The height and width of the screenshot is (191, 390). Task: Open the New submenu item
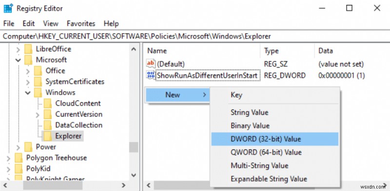tap(178, 95)
